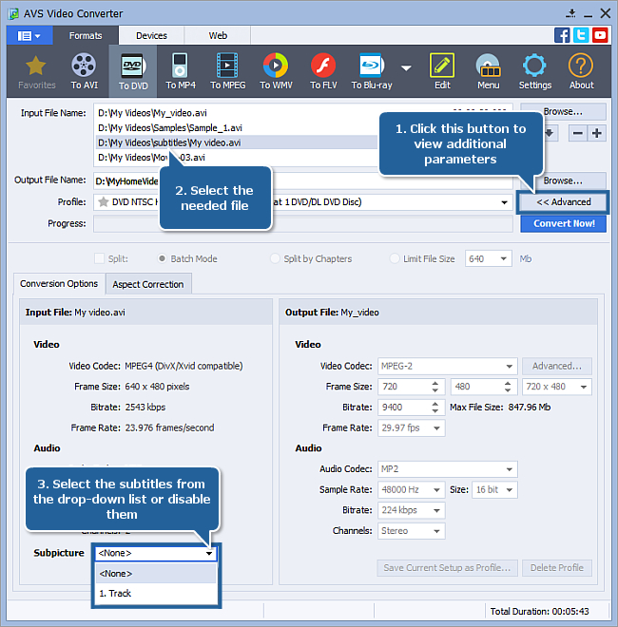
Task: Open video codec Advanced... settings
Action: tap(557, 367)
